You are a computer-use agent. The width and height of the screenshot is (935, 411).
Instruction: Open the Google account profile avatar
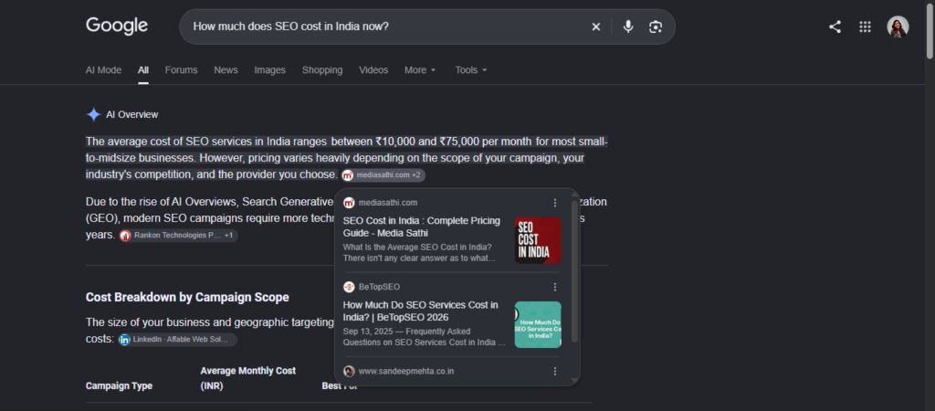coord(898,26)
